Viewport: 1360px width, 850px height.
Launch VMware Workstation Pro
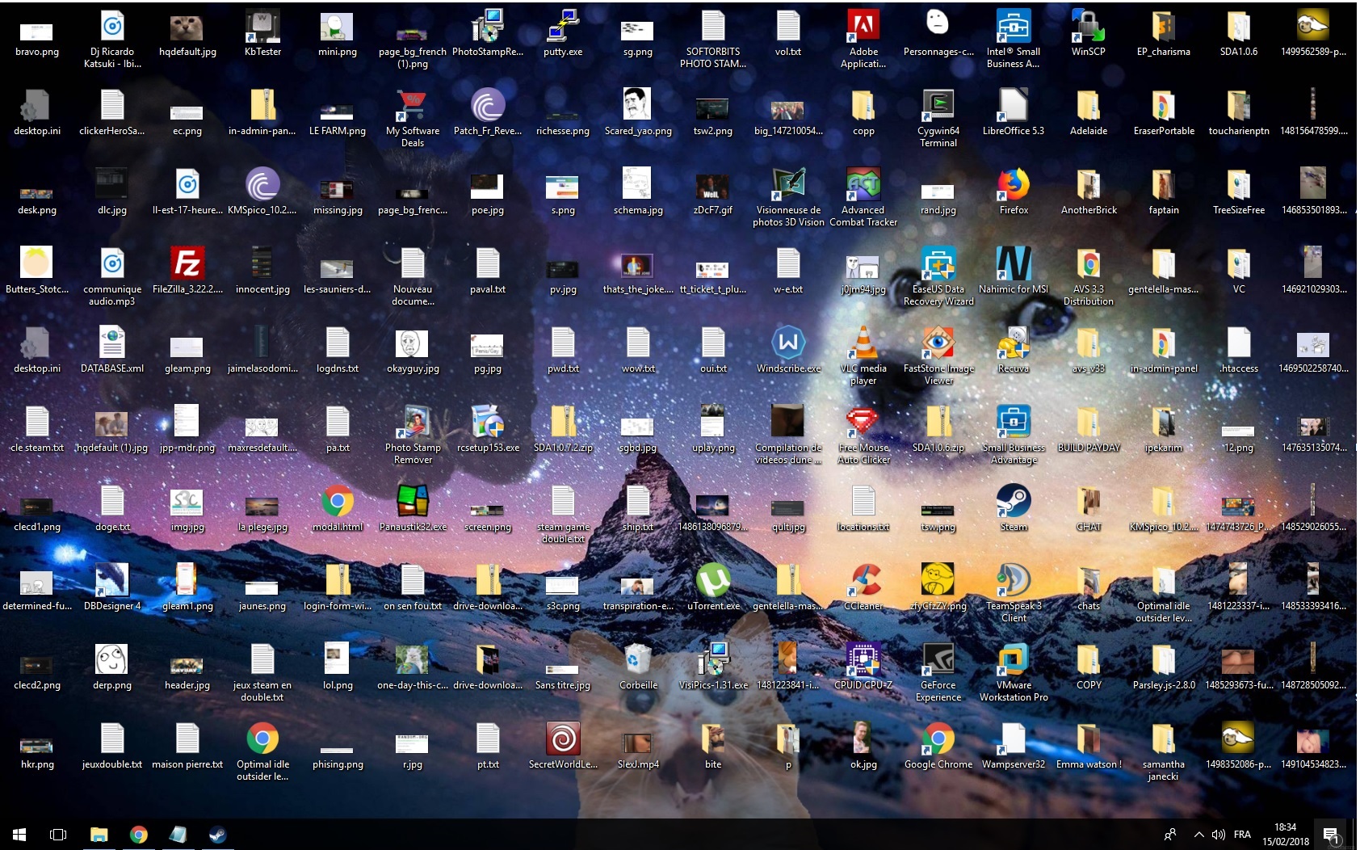click(1014, 661)
